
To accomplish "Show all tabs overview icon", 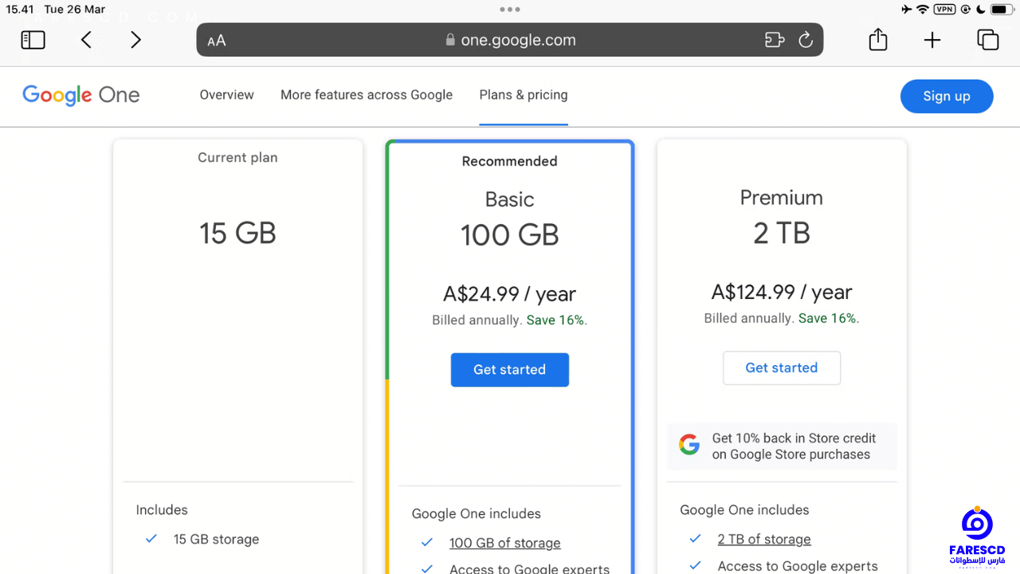I will point(987,40).
